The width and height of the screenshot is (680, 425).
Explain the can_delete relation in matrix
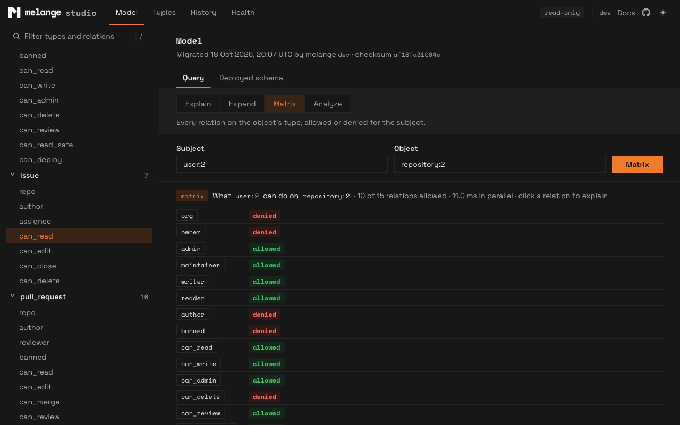[x=201, y=397]
